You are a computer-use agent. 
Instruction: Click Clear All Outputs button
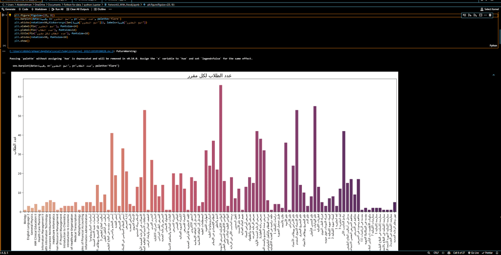click(x=78, y=9)
